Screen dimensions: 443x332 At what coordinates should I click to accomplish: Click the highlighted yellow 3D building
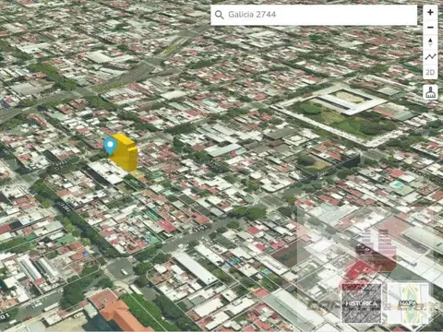[126, 153]
